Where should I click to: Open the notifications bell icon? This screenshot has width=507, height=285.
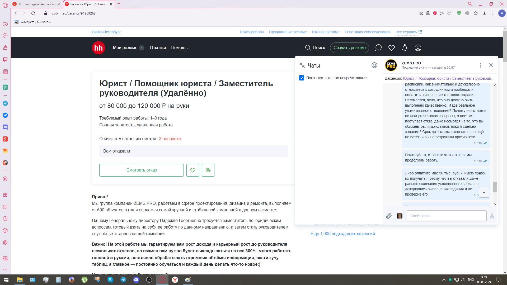(405, 48)
